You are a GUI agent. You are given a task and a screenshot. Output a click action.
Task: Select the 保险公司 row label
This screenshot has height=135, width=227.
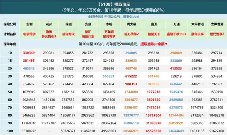click(10, 24)
